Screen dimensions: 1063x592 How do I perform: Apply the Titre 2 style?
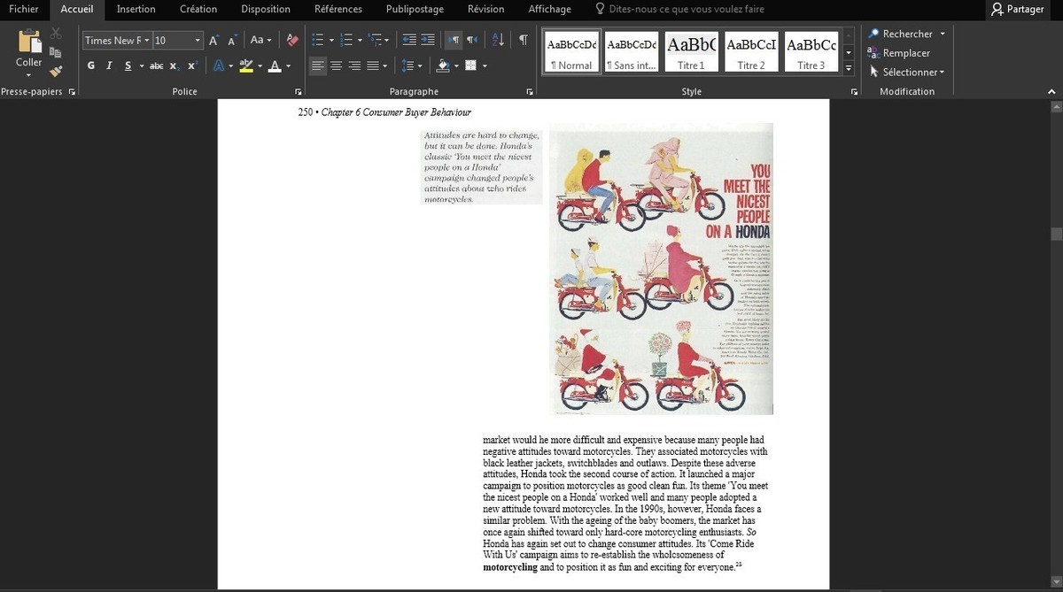coord(751,53)
